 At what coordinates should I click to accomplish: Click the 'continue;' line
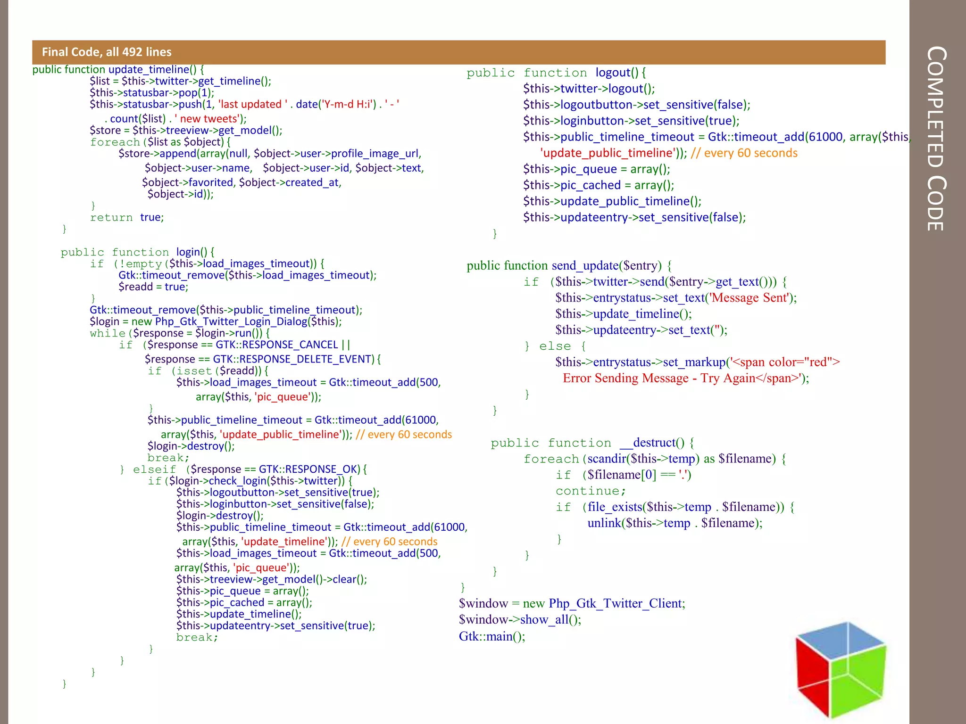[591, 491]
